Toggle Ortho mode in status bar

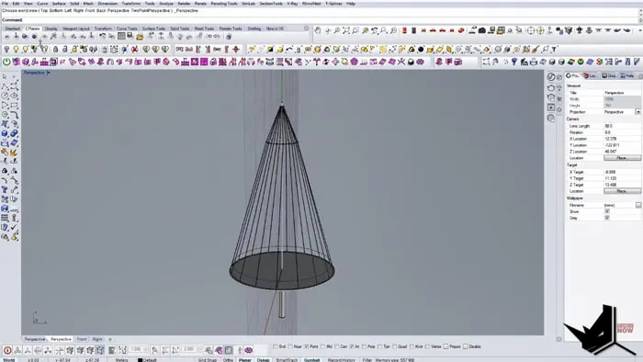point(228,360)
